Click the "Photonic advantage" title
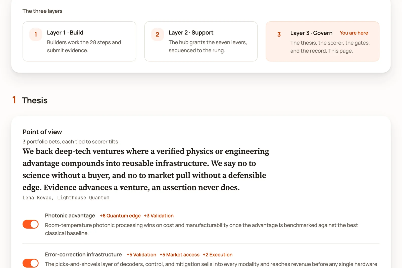The image size is (402, 268). [x=70, y=216]
